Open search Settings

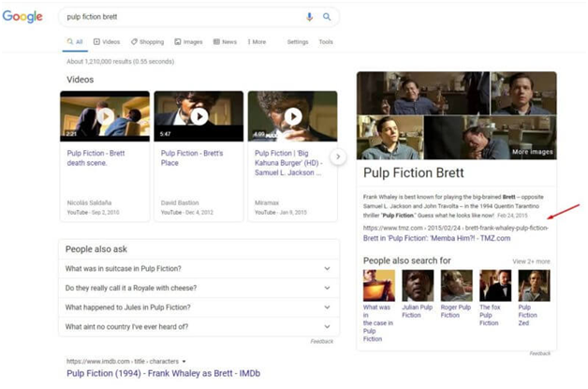pos(298,41)
